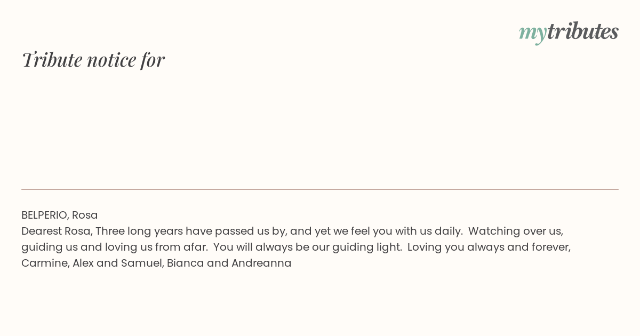Click the horizontal divider line
Image resolution: width=640 pixels, height=336 pixels.
320,189
